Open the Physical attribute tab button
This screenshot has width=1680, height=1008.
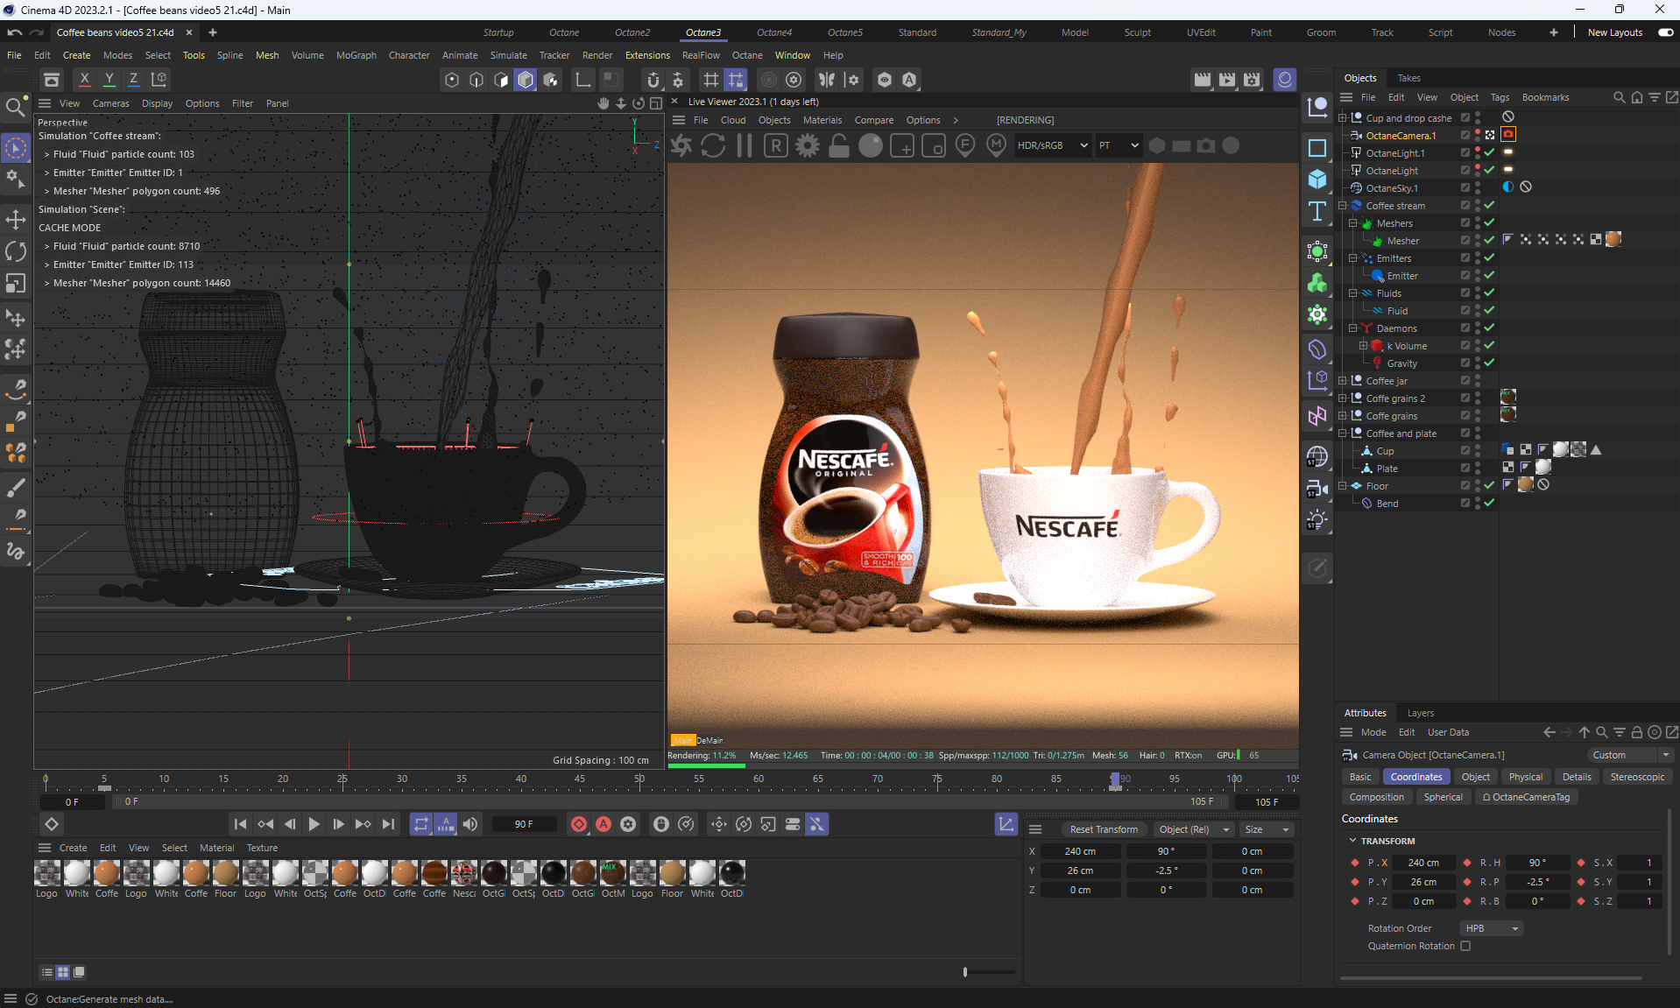point(1526,777)
